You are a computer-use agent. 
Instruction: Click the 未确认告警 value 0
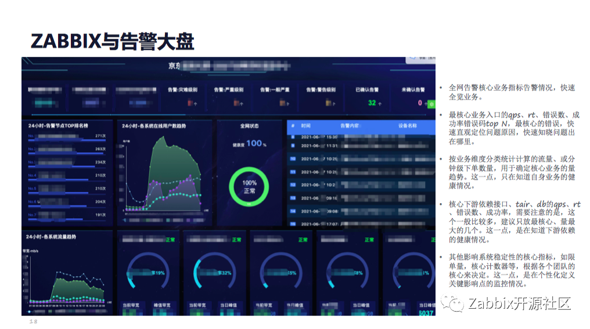[420, 103]
